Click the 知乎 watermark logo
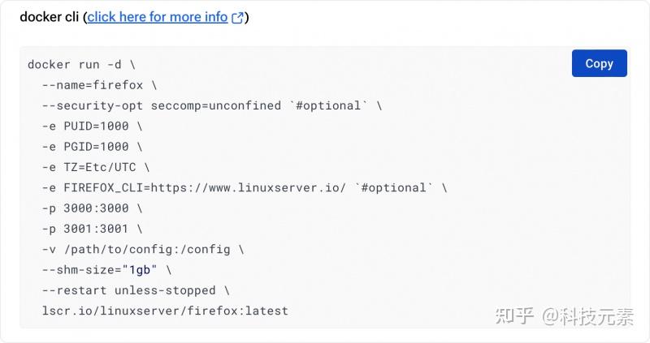Screen dimensions: 650x343 513,315
